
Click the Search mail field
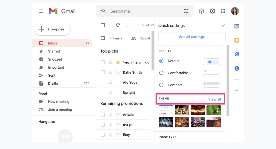coord(145,11)
